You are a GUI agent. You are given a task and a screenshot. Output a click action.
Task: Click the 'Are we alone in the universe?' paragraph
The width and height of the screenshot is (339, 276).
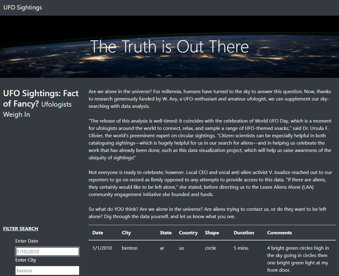[210, 99]
